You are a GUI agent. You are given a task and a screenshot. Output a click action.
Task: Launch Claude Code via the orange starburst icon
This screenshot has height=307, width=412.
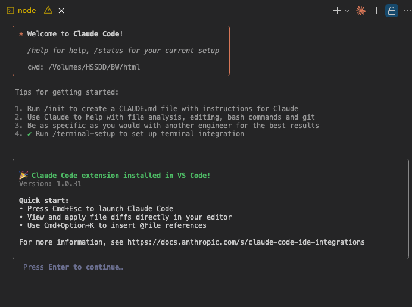click(x=361, y=11)
